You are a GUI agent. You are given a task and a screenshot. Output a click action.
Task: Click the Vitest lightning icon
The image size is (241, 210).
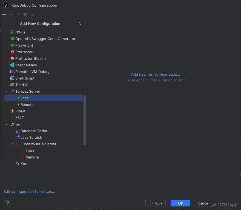[x=12, y=111]
